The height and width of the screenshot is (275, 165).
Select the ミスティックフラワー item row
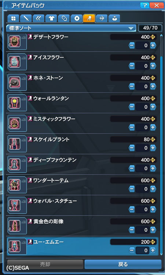[82, 124]
